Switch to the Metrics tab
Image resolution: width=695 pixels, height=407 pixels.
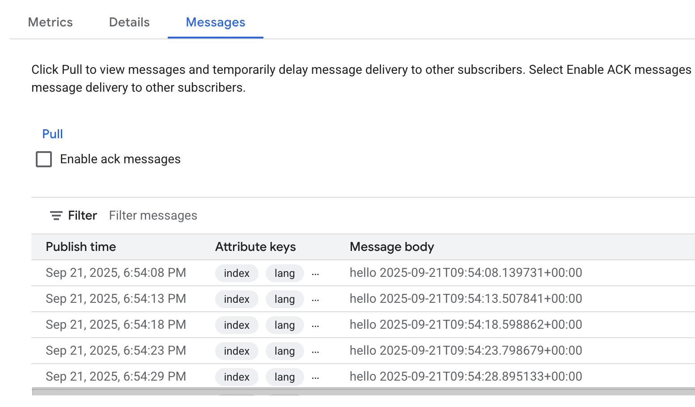[50, 22]
